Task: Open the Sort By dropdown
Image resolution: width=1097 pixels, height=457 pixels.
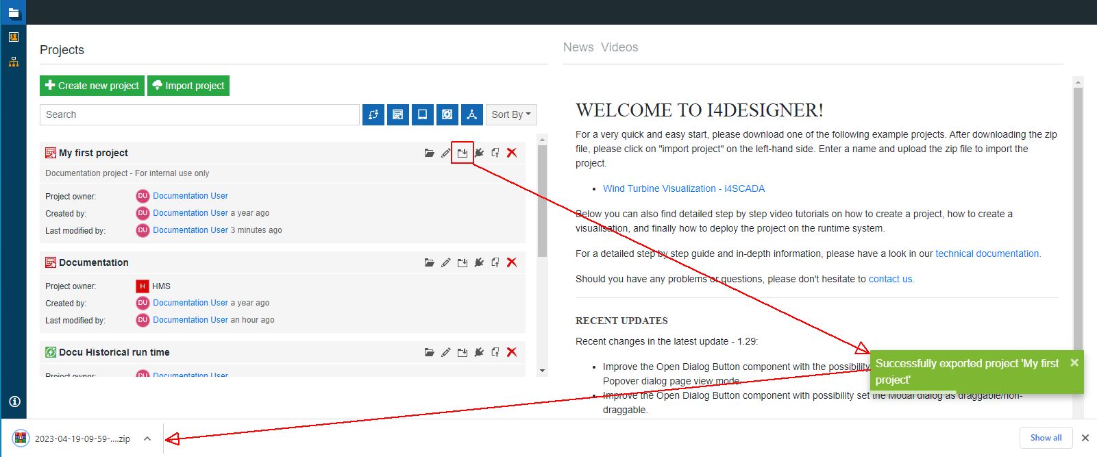Action: (511, 114)
